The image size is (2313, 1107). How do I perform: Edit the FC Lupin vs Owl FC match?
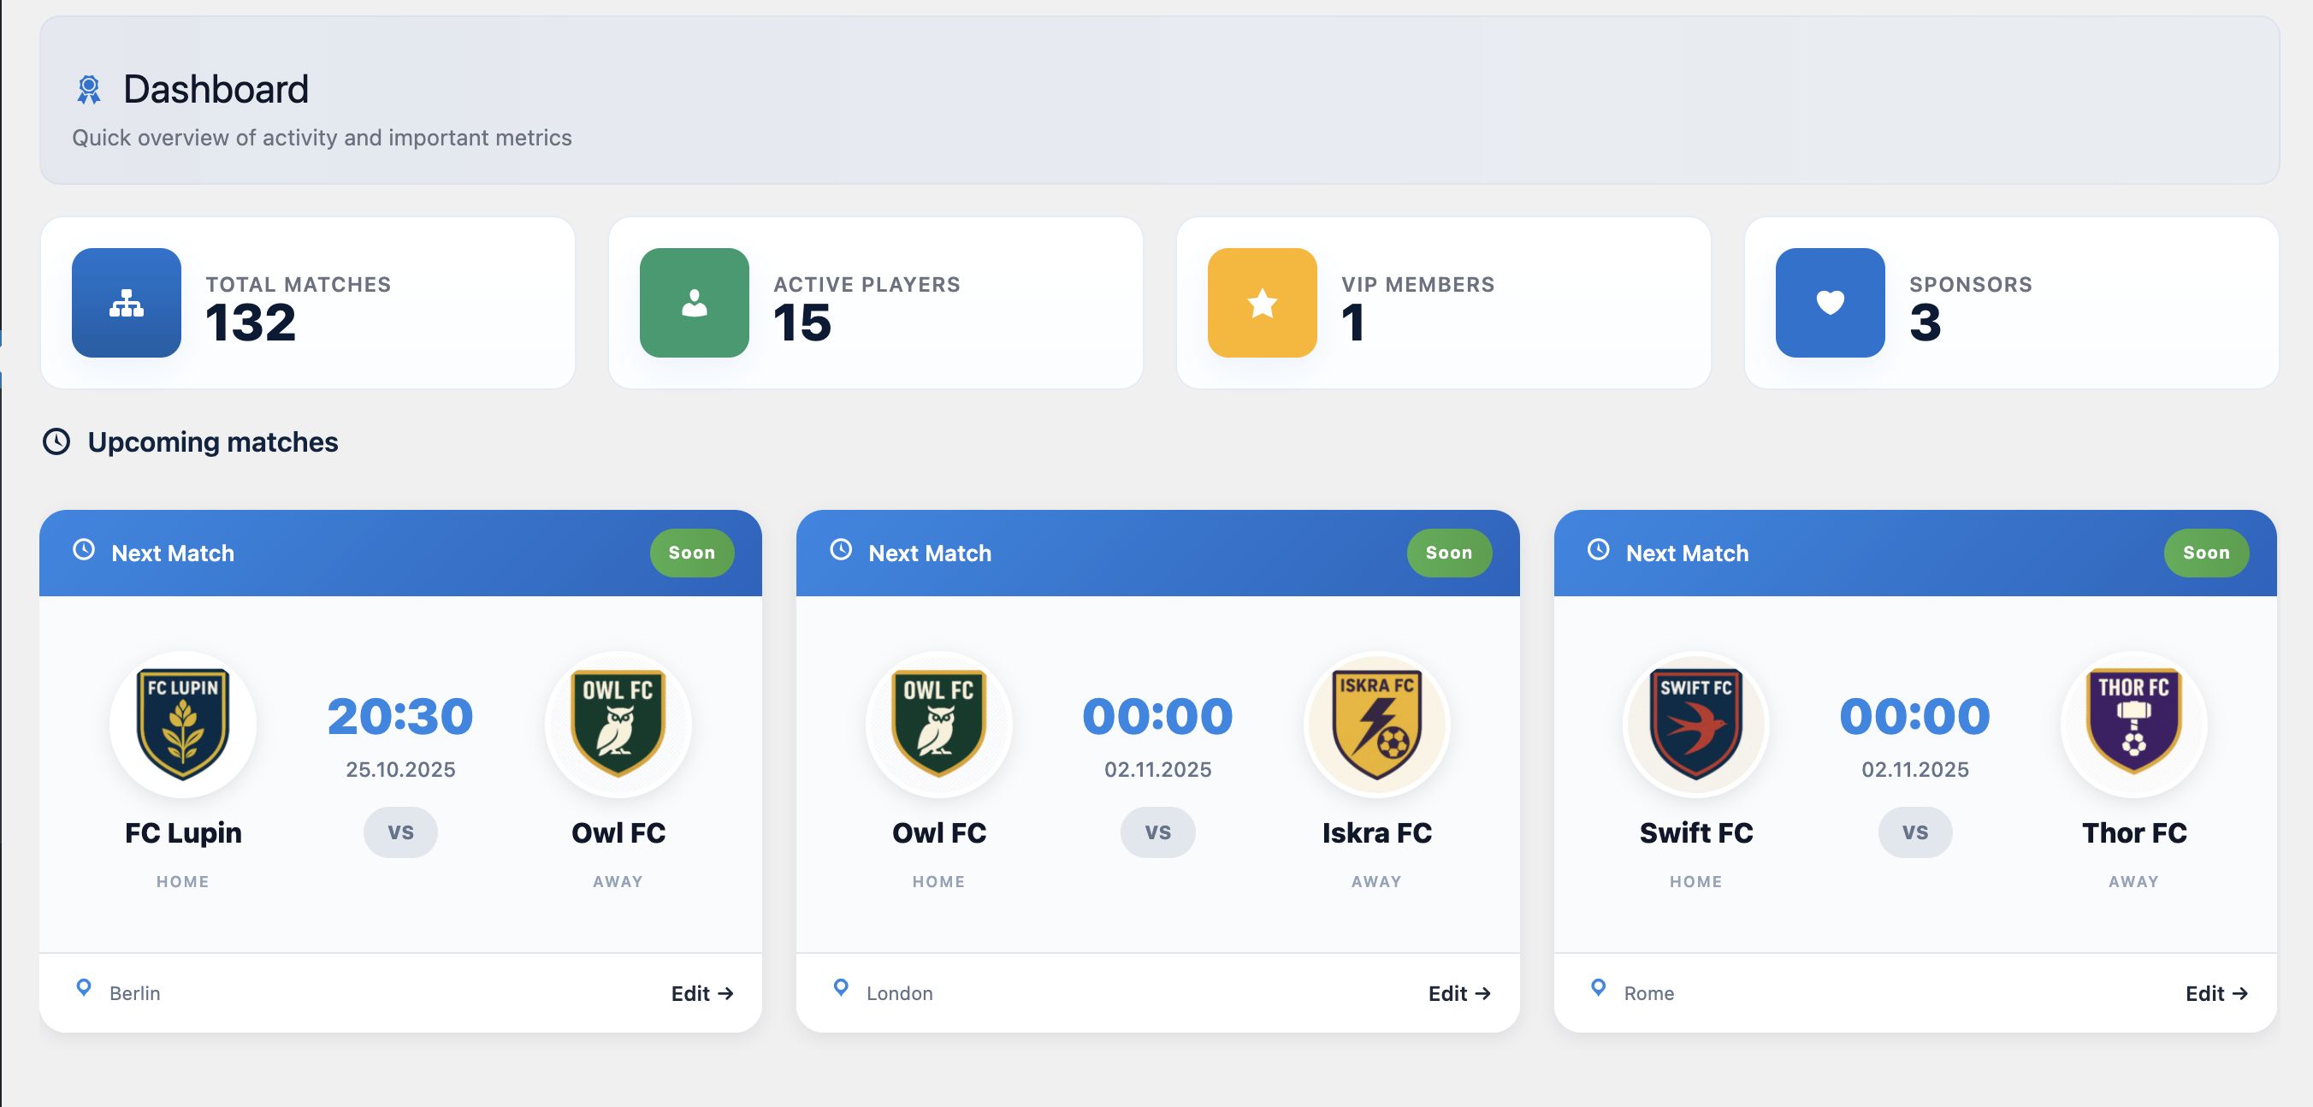tap(702, 993)
